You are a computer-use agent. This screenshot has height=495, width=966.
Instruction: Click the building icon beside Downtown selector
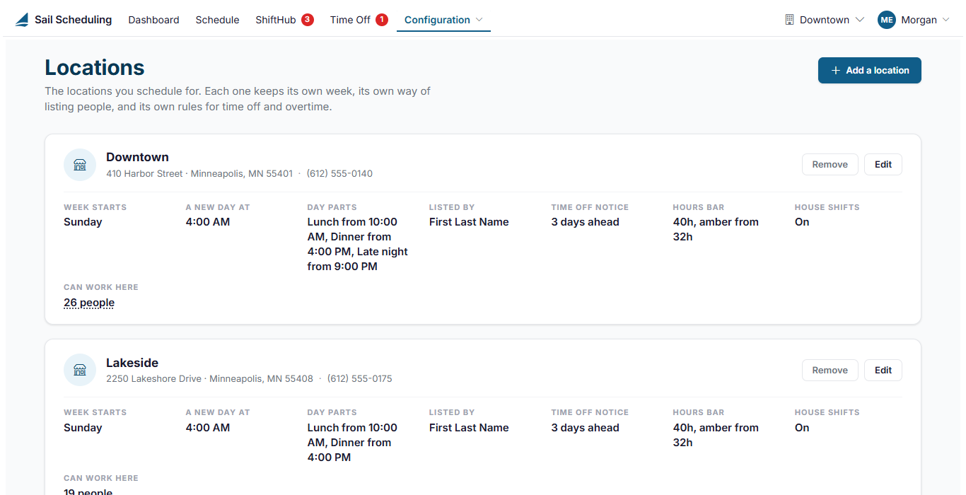[790, 20]
